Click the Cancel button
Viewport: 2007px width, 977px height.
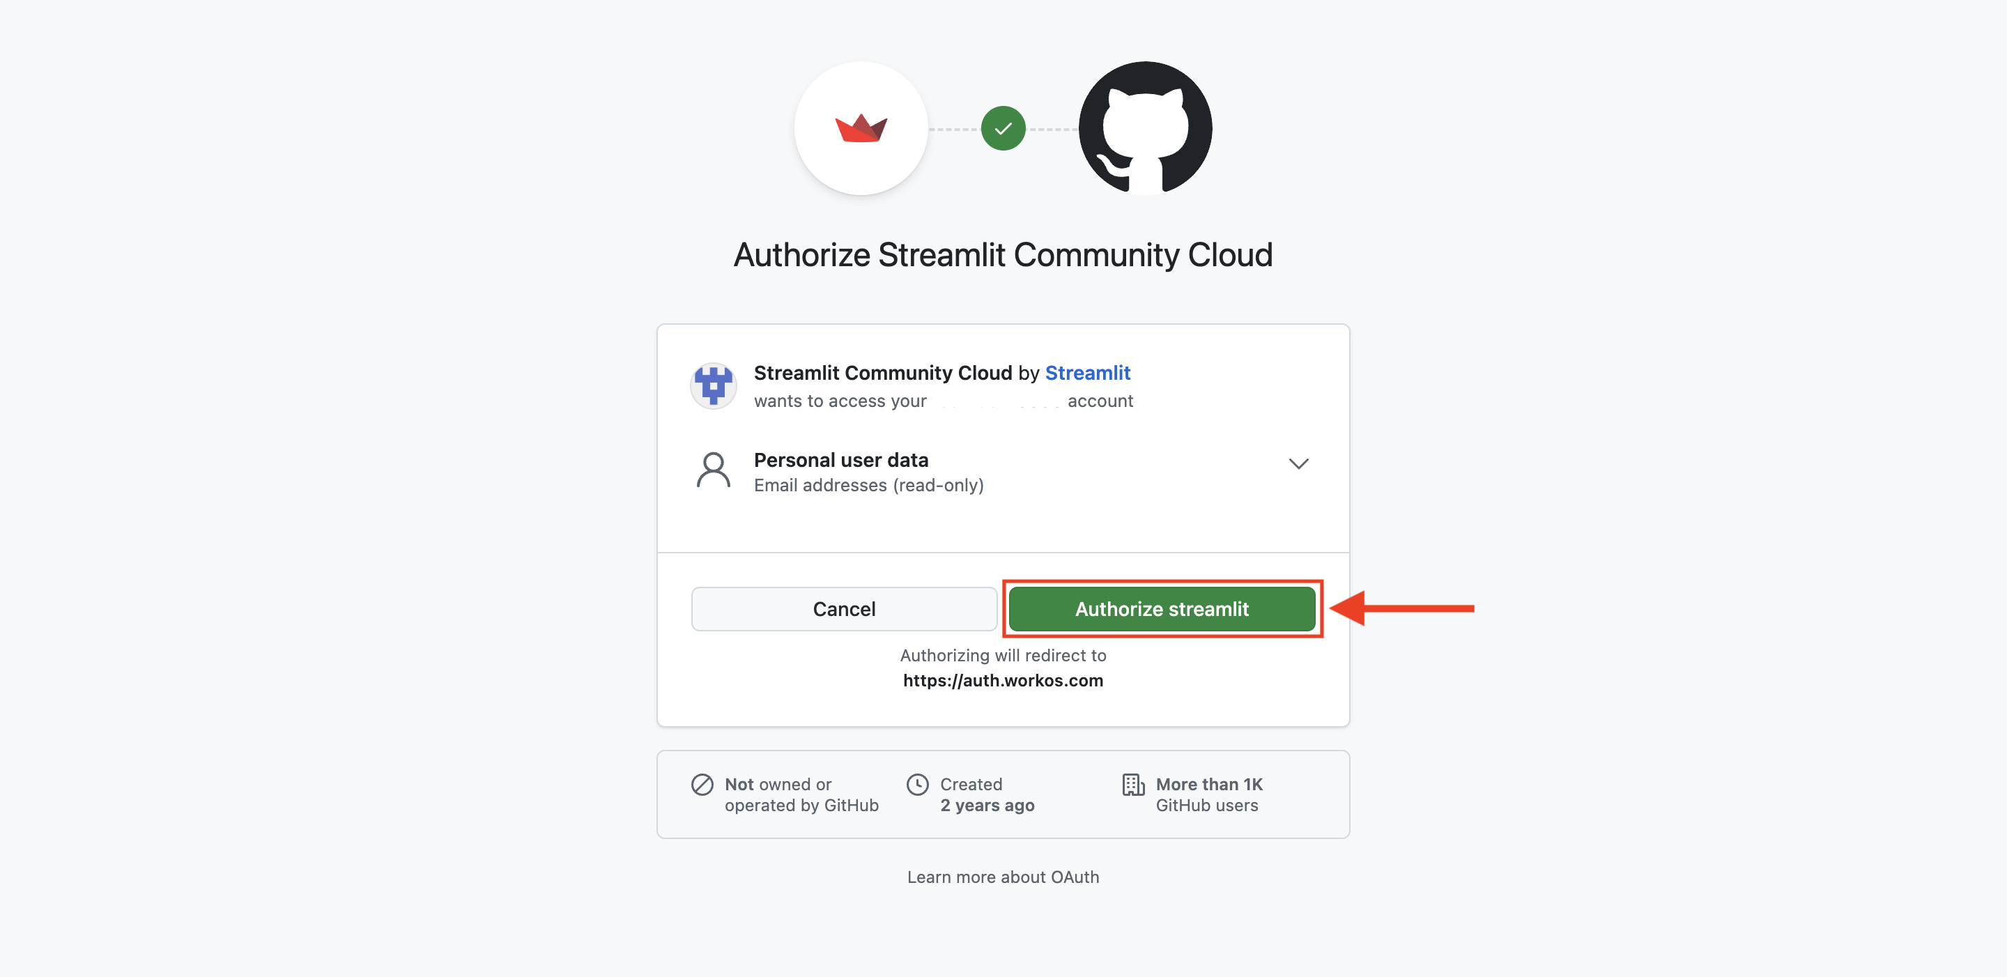844,608
